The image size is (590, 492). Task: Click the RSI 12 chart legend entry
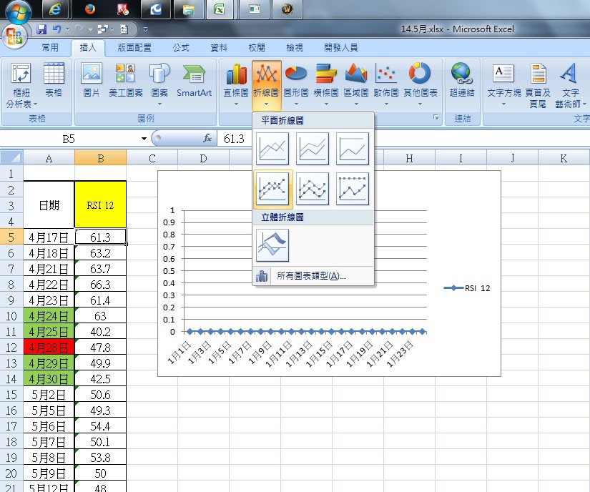pyautogui.click(x=467, y=288)
